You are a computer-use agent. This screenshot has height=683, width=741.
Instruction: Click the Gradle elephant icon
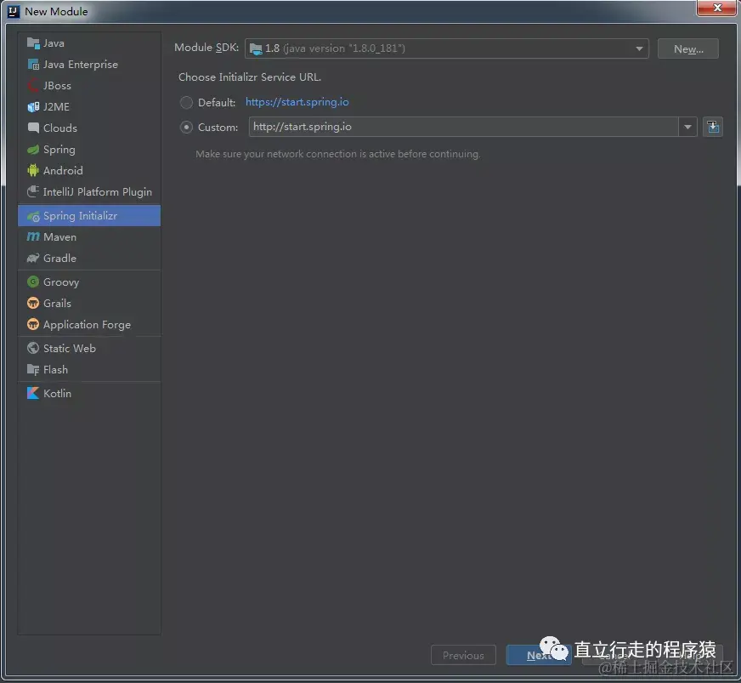(x=33, y=259)
